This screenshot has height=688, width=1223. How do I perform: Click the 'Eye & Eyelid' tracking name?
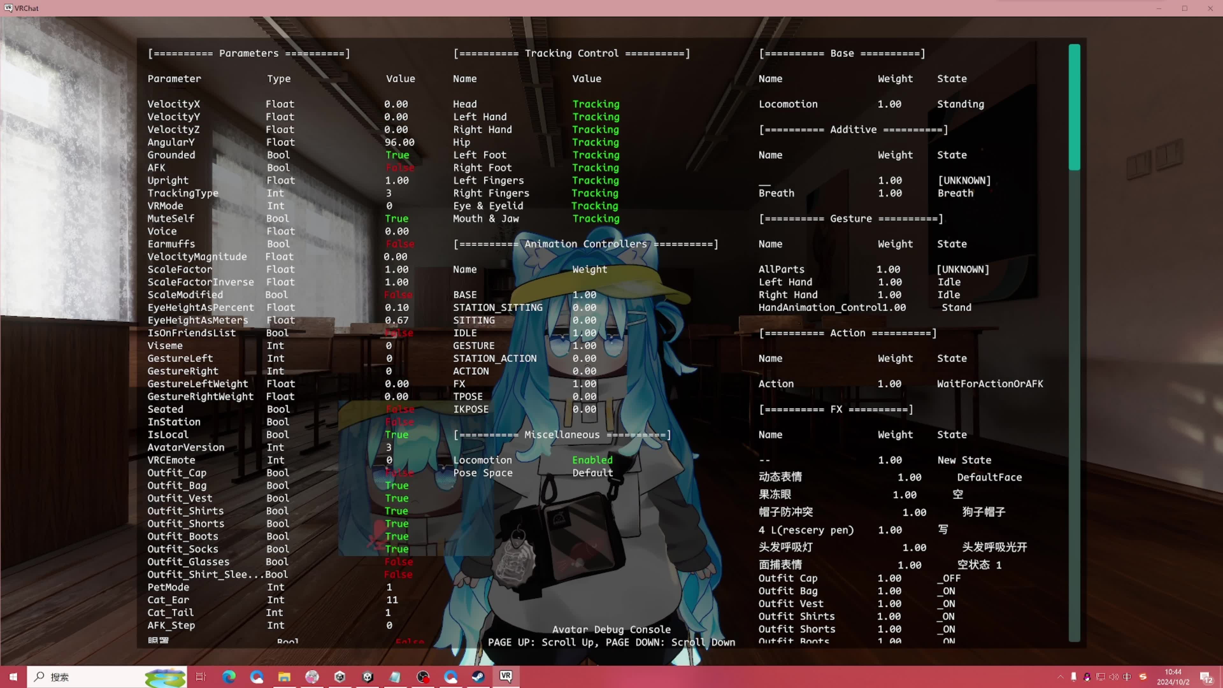tap(488, 205)
